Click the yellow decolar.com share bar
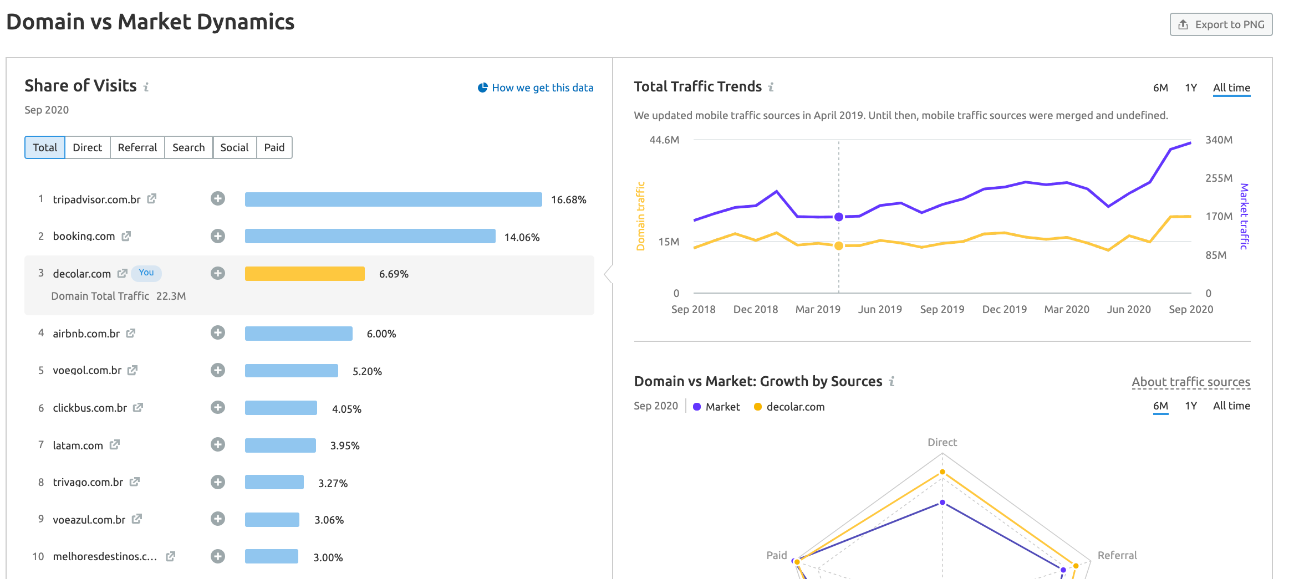Screen dimensions: 1294x579 pos(304,274)
